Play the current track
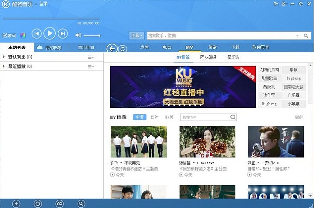The image size is (314, 208). pos(50,33)
